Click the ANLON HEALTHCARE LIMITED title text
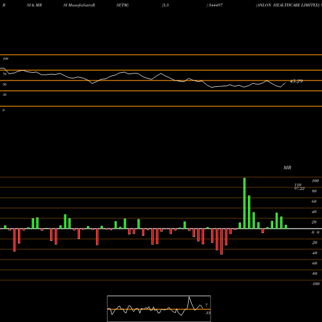 pyautogui.click(x=288, y=5)
